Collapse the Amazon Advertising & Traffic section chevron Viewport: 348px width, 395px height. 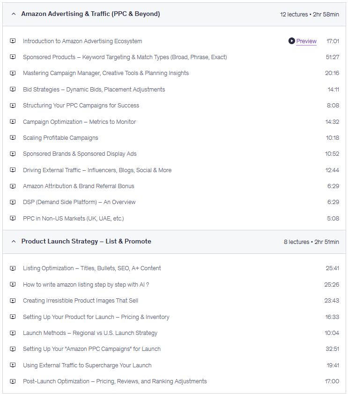point(14,14)
